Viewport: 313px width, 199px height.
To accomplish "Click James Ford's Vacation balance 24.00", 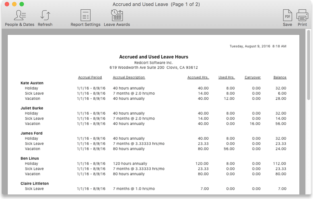I will 281,149.
